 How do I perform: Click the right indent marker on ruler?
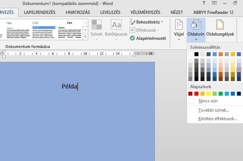[135, 54]
